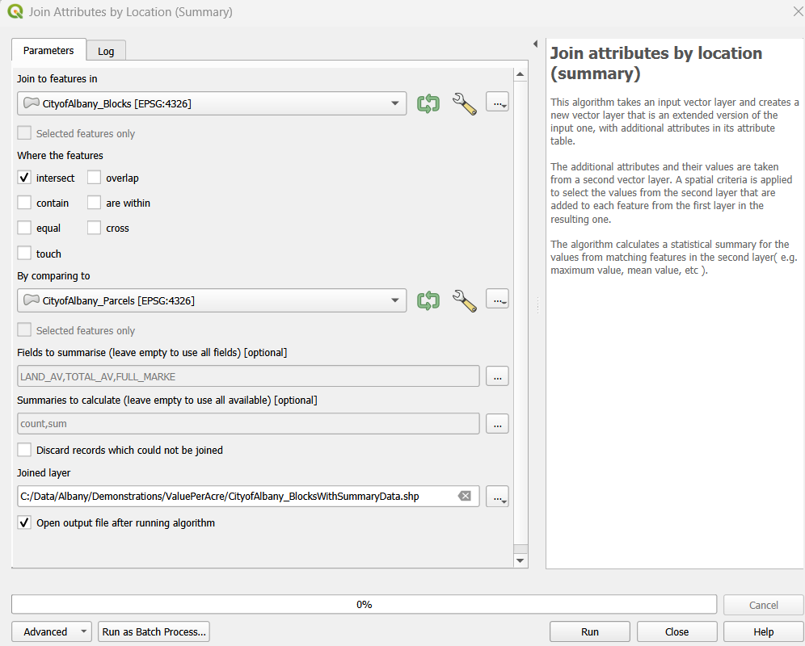
Task: Browse for Join to features input layer
Action: [497, 103]
